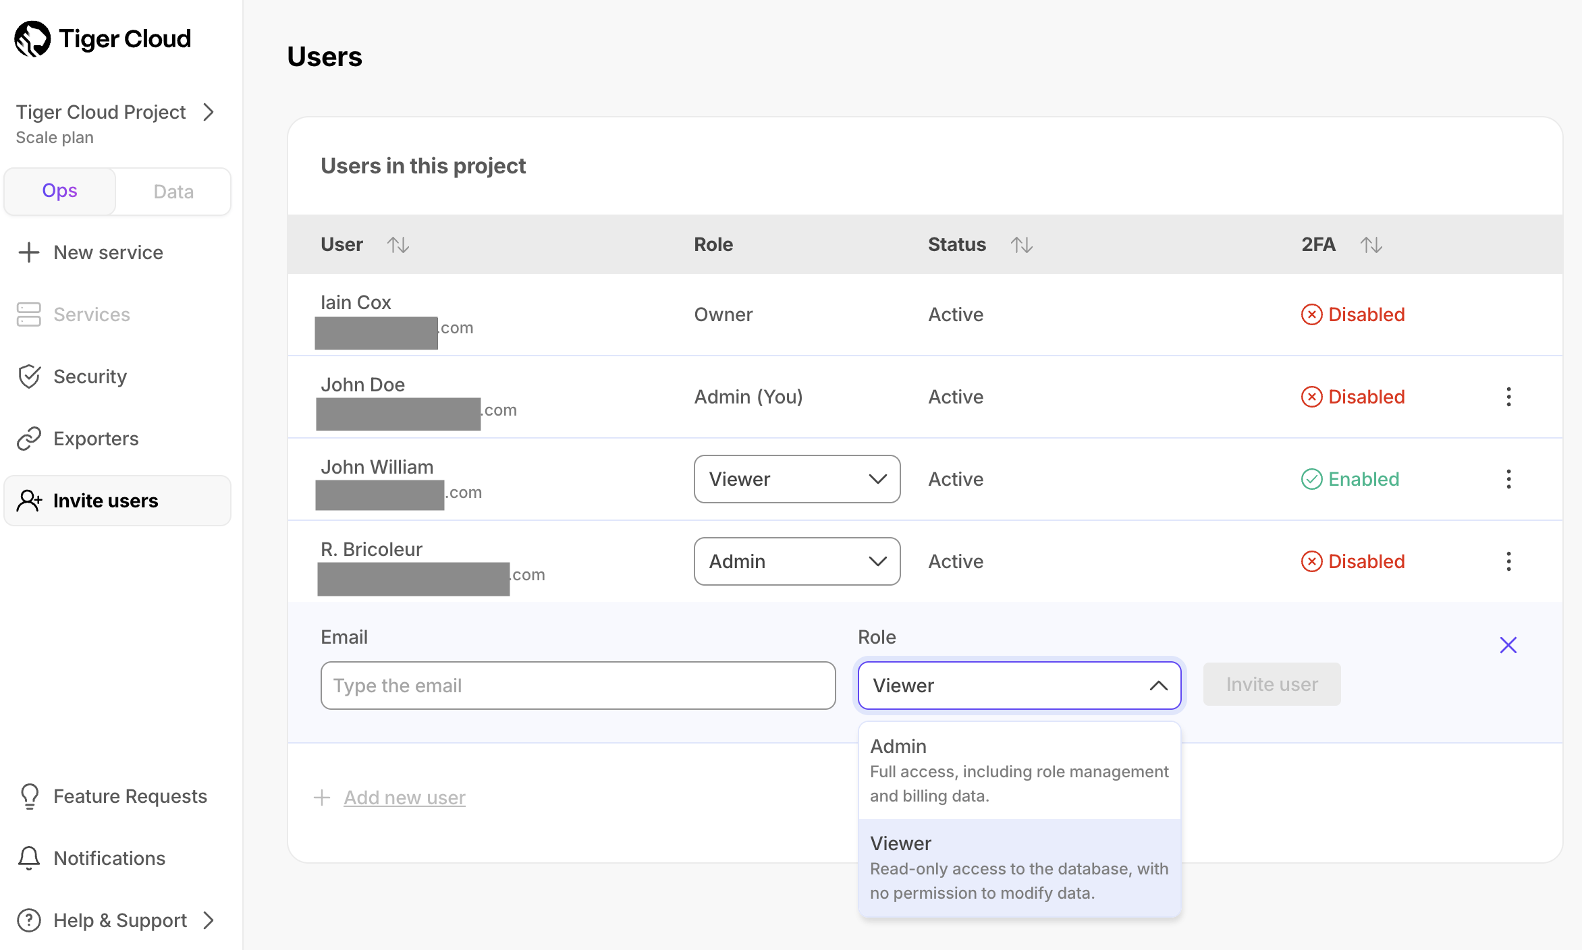The height and width of the screenshot is (950, 1582).
Task: Sort the table by the Status column
Action: click(x=1022, y=245)
